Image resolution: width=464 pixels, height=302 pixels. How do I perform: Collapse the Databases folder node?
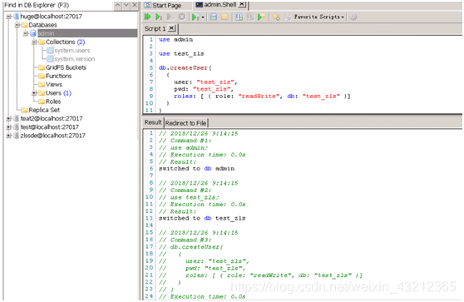[17, 25]
